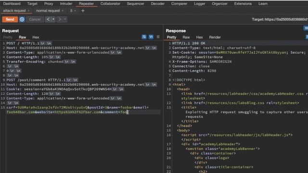Image resolution: width=308 pixels, height=173 pixels.
Task: Send the request
Action: 10,19
